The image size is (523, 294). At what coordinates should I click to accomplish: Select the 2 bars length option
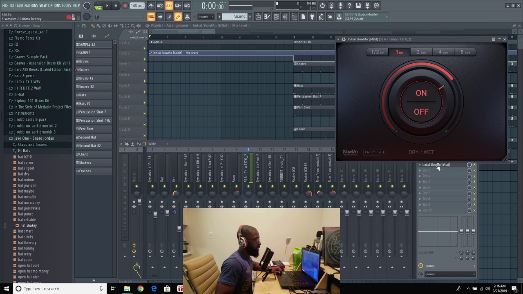[421, 52]
